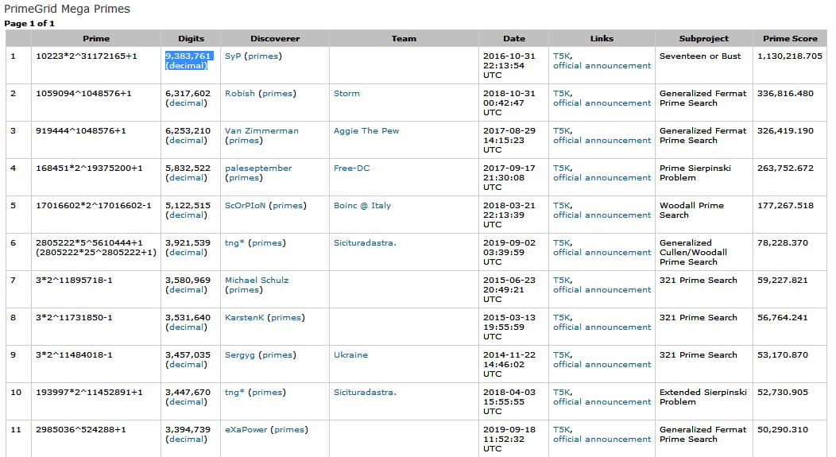Open the KarstenK discoverer link

tap(244, 318)
